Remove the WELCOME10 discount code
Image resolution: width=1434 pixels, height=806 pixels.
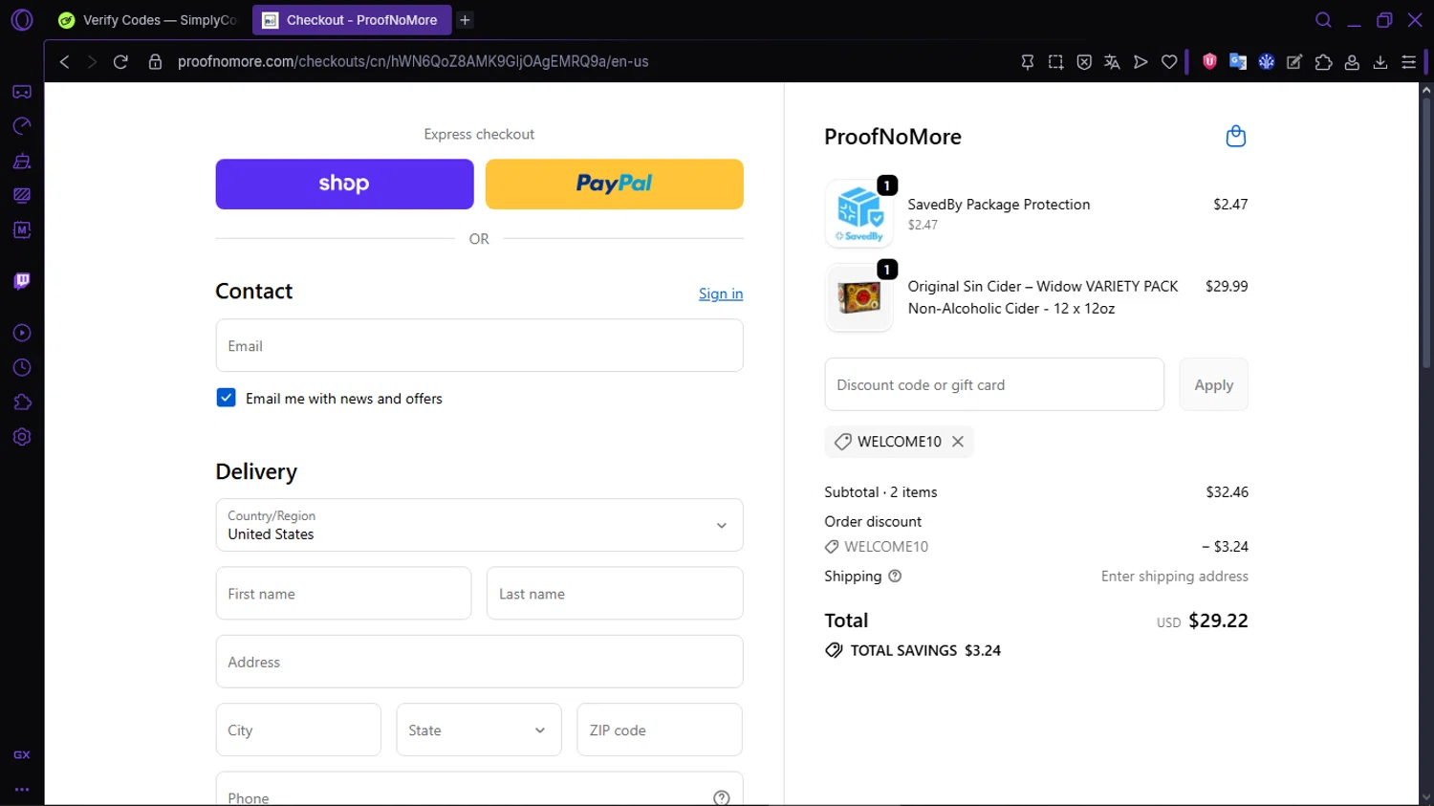[958, 441]
